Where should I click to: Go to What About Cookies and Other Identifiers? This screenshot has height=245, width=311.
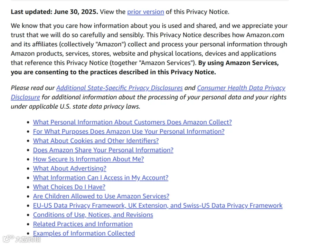click(x=96, y=141)
